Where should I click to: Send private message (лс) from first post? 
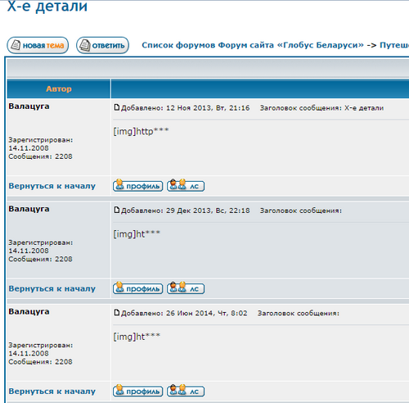(186, 186)
